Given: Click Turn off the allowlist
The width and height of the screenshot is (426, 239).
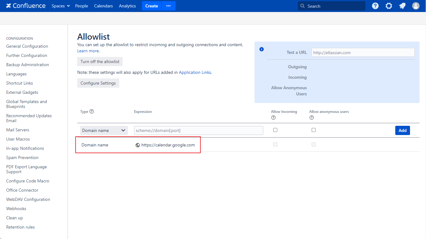Looking at the screenshot, I should (100, 62).
